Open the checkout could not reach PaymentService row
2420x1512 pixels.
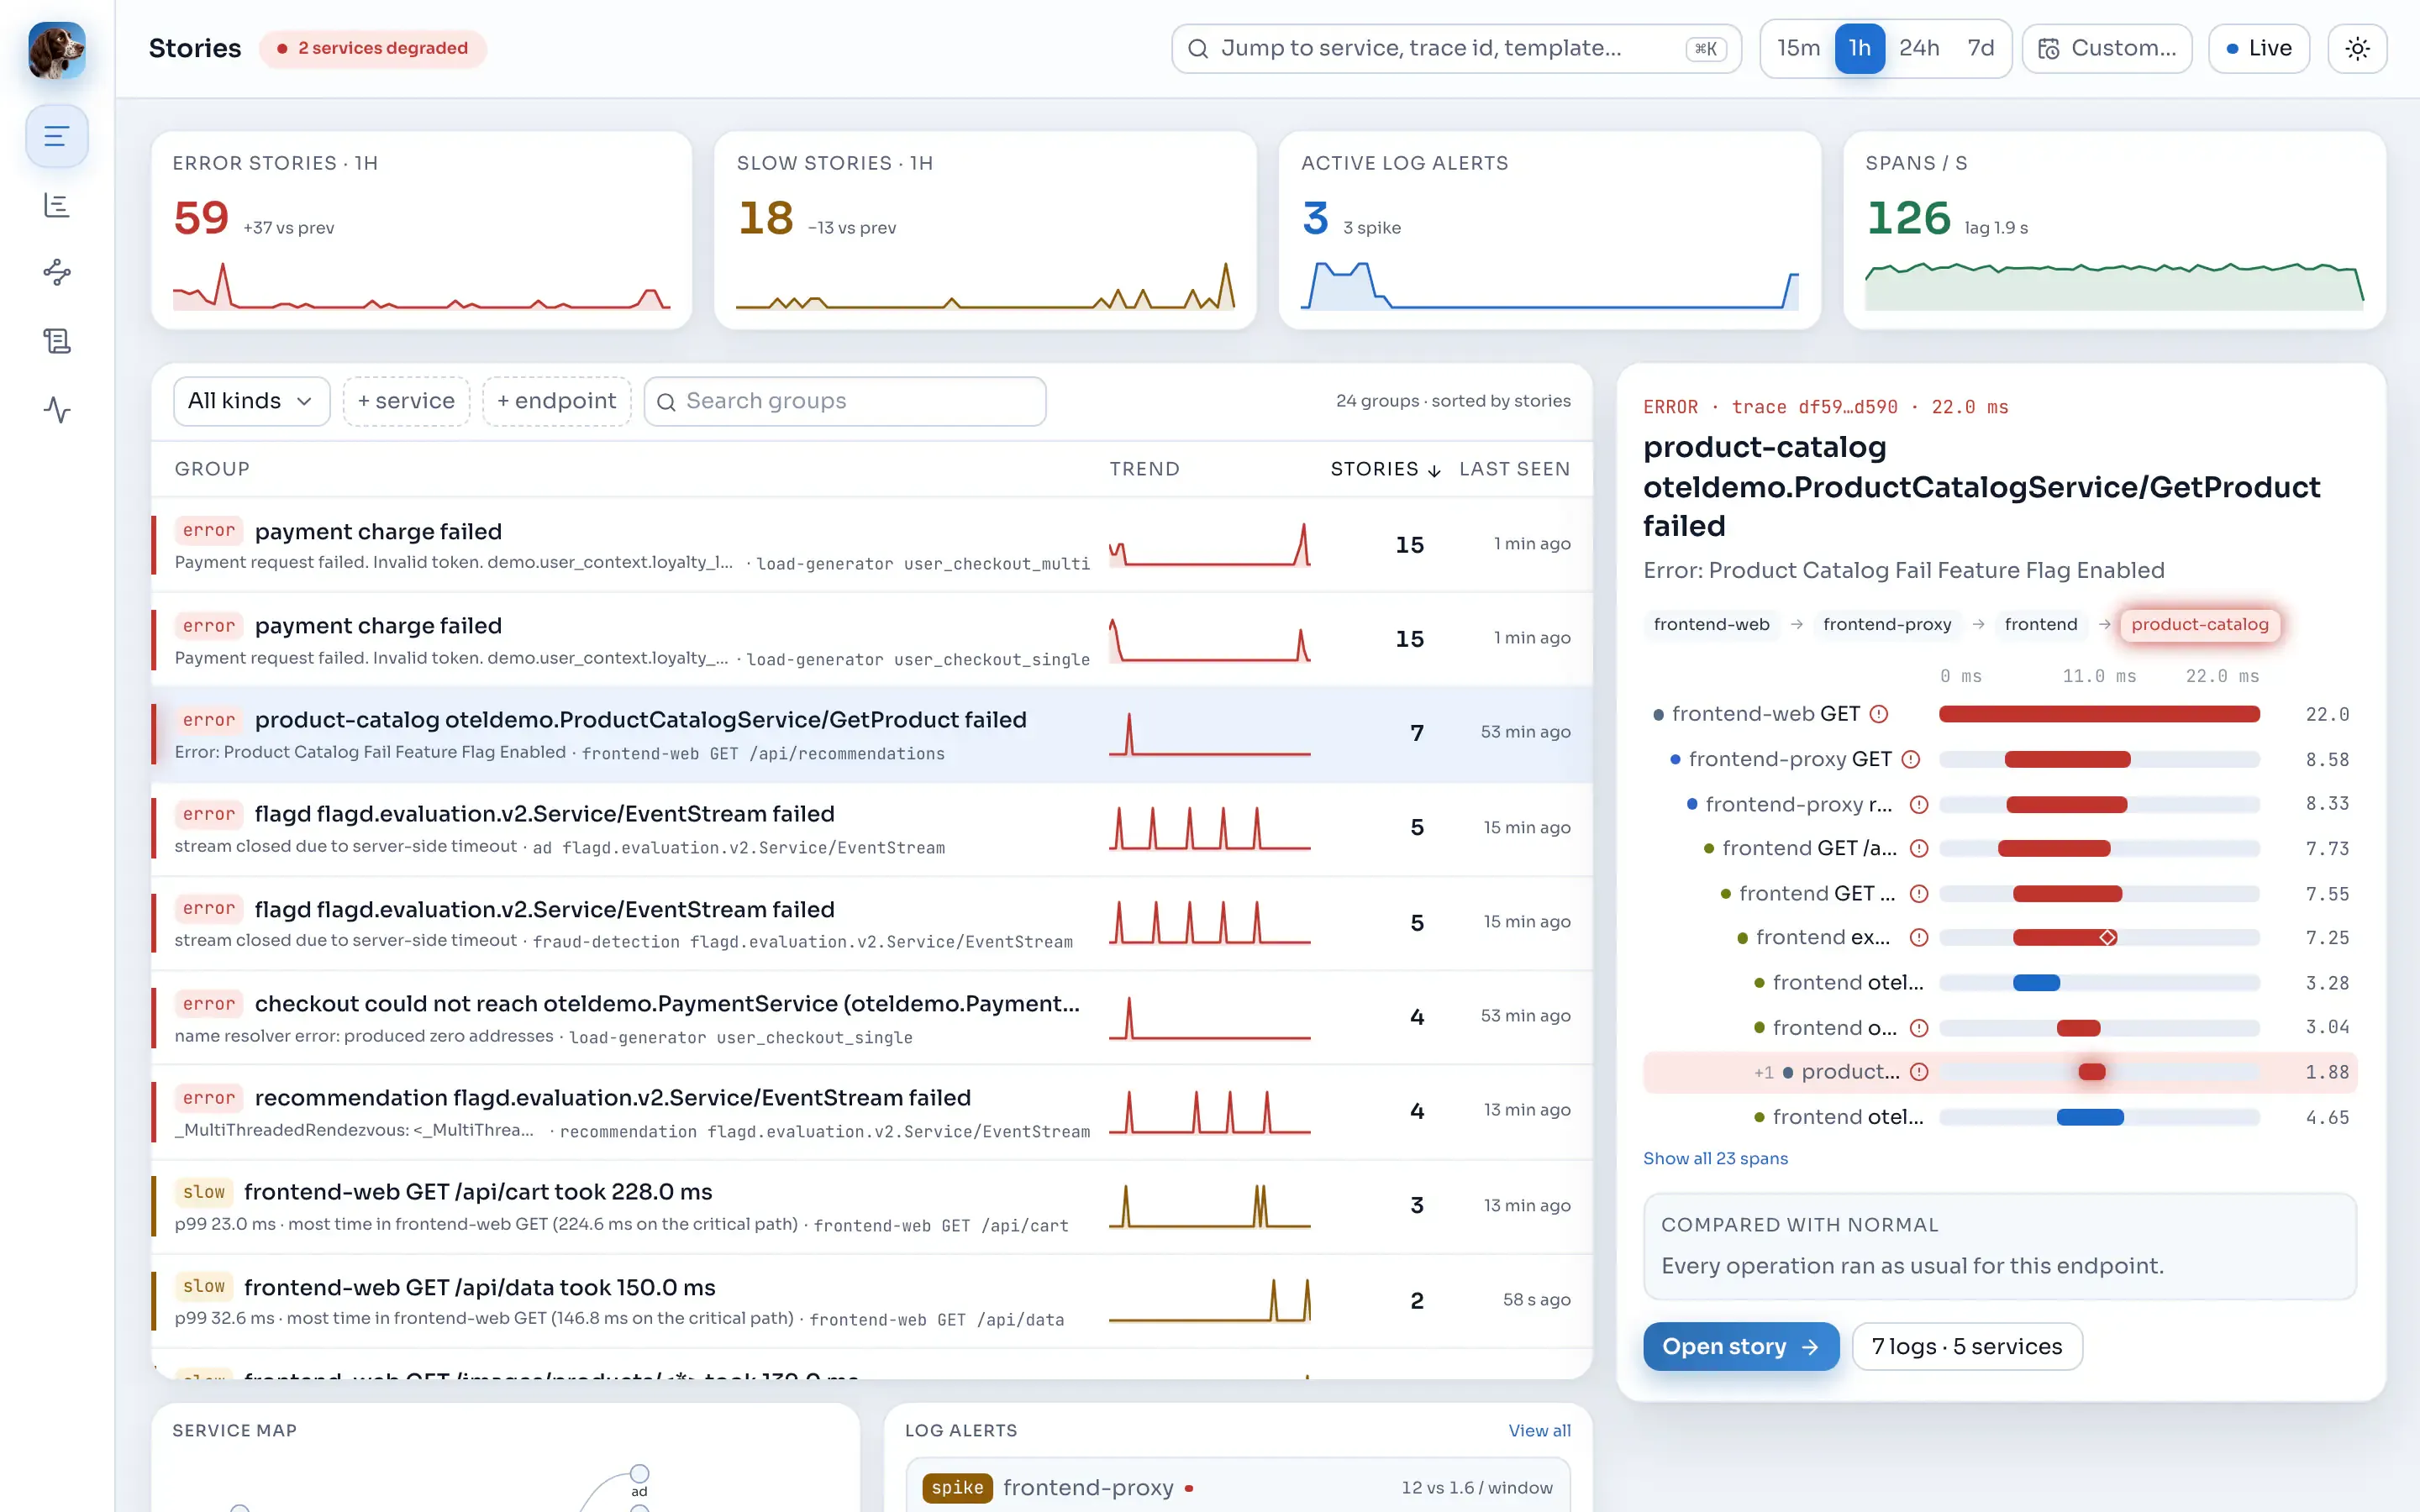[x=871, y=1018]
